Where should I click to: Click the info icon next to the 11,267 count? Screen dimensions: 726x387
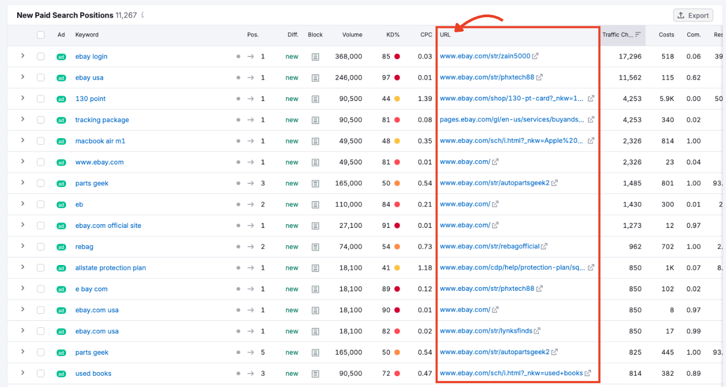(x=142, y=15)
